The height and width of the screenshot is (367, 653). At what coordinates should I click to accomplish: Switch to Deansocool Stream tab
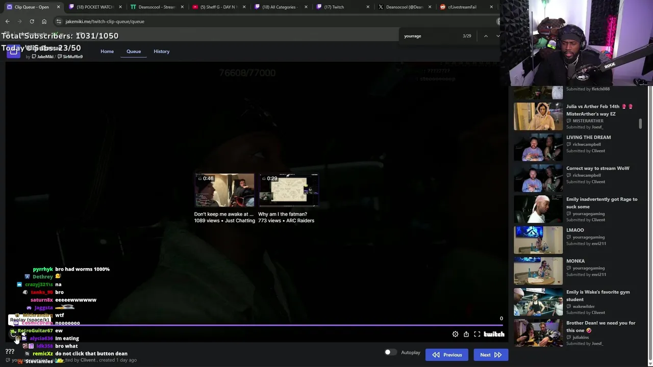point(157,7)
